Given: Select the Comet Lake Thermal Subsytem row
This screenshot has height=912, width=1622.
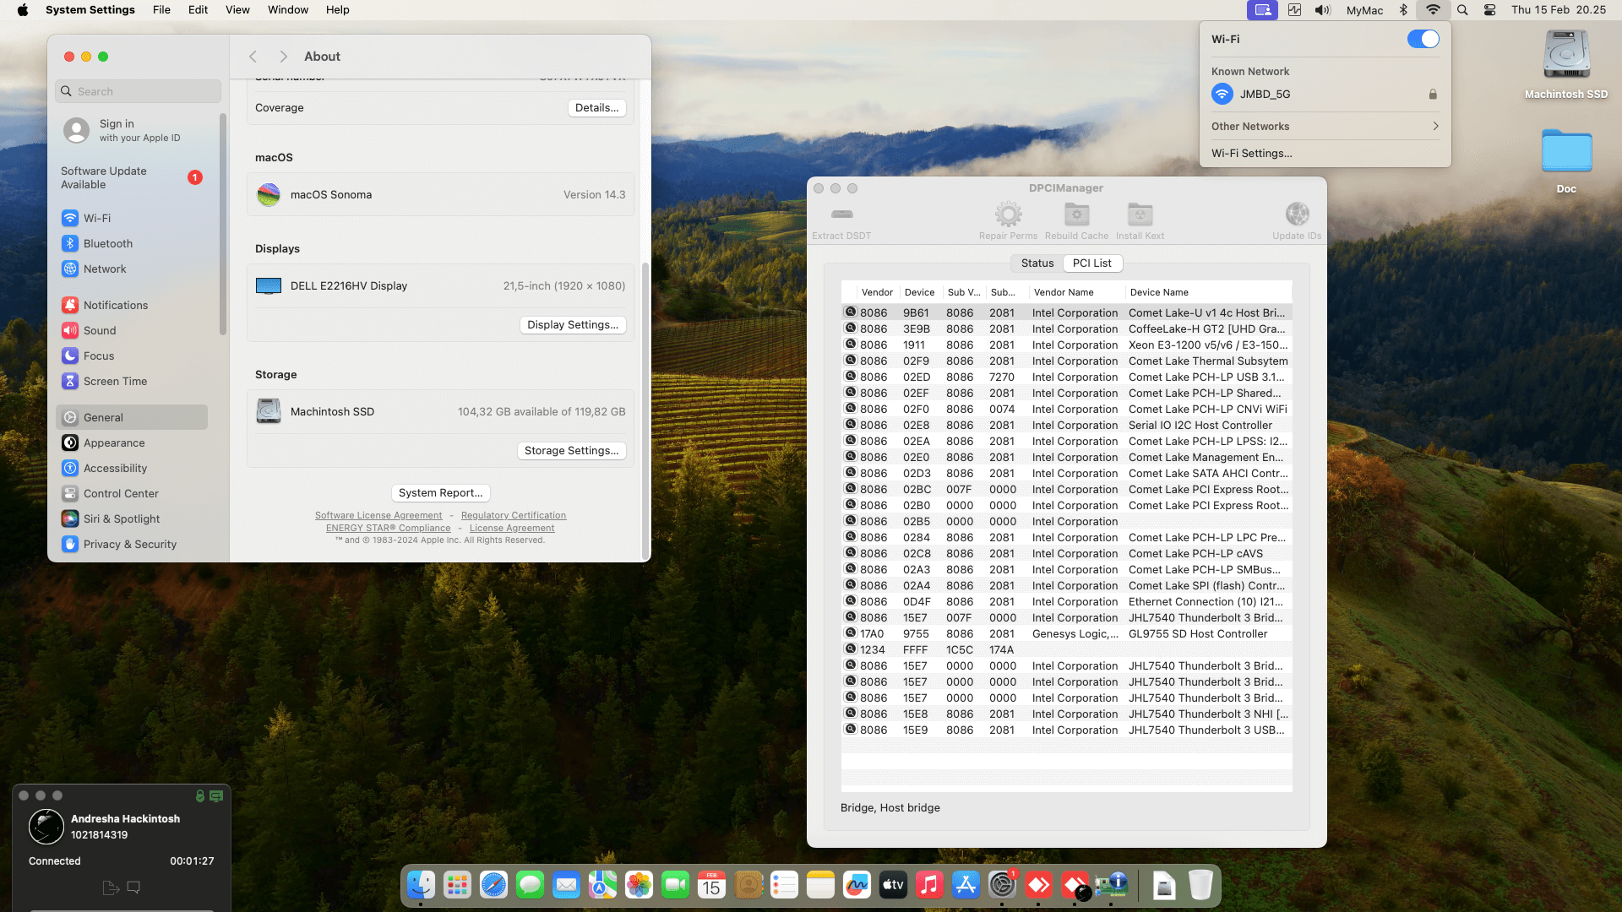Looking at the screenshot, I should [x=1066, y=361].
